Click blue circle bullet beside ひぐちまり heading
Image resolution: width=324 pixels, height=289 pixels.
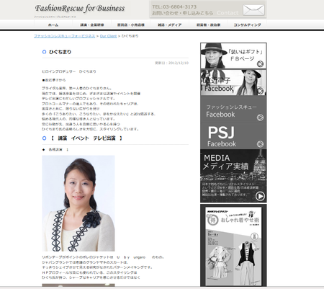tap(44, 52)
